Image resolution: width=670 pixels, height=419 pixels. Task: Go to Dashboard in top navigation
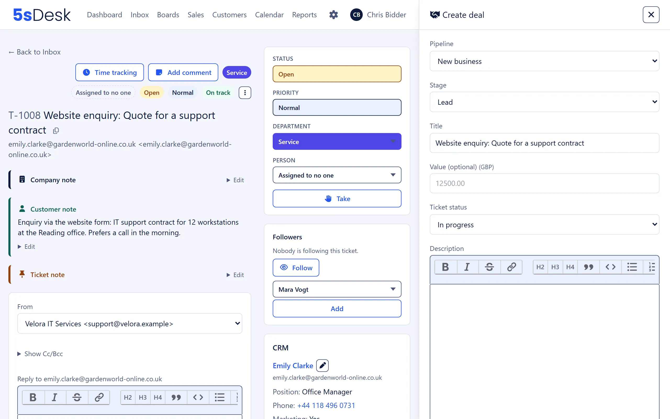coord(104,15)
